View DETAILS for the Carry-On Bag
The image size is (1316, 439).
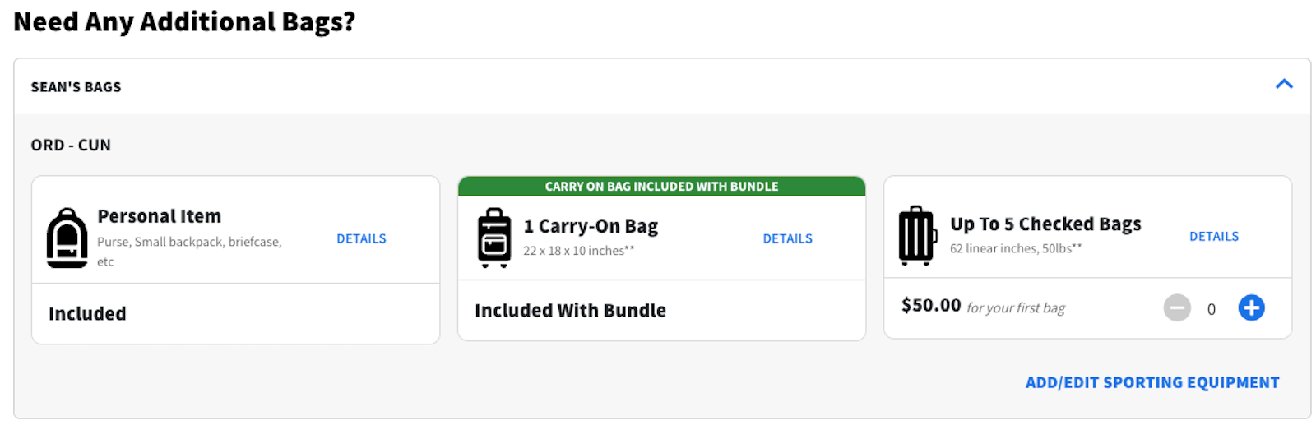pyautogui.click(x=787, y=238)
